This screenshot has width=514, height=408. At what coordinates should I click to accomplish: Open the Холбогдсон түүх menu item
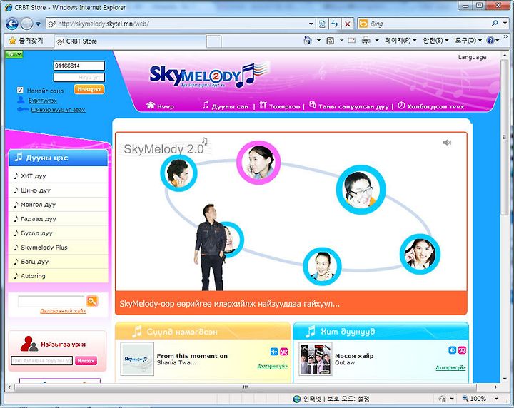[430, 106]
